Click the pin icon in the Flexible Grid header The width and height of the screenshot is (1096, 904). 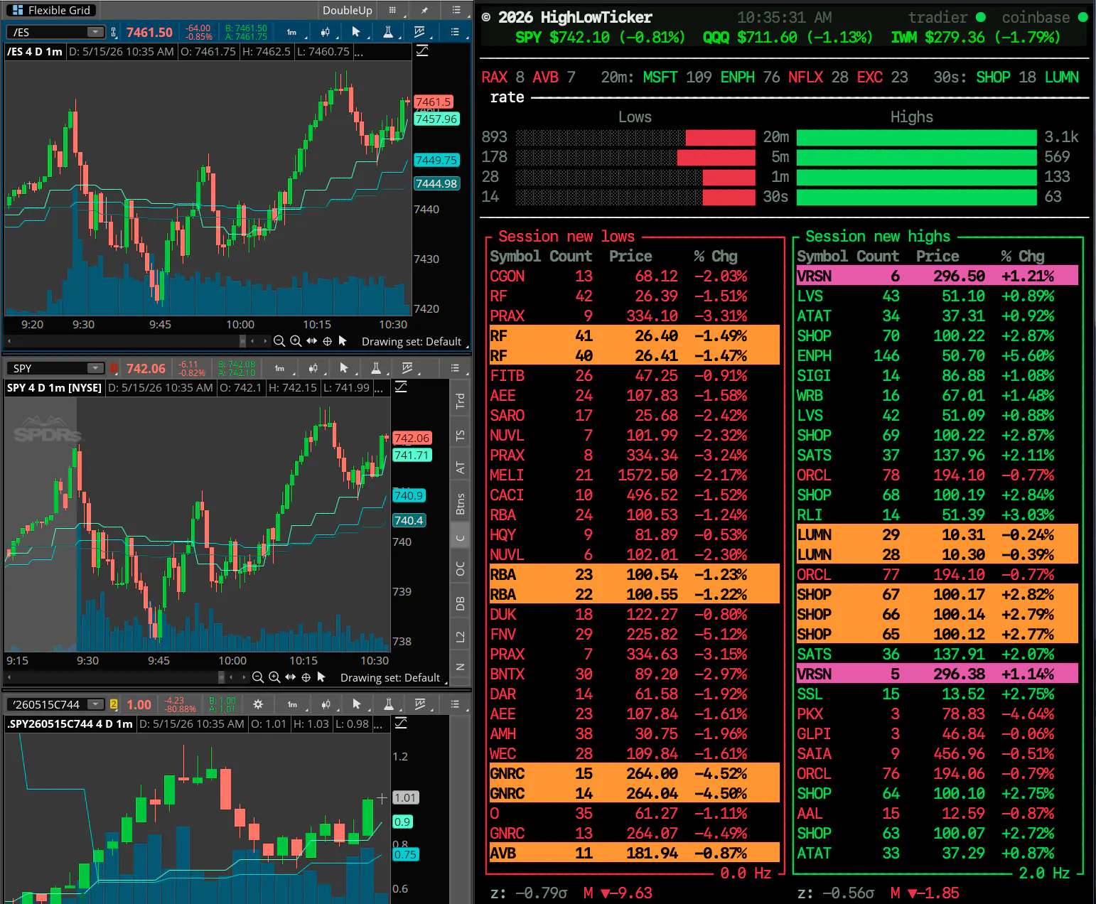point(424,10)
